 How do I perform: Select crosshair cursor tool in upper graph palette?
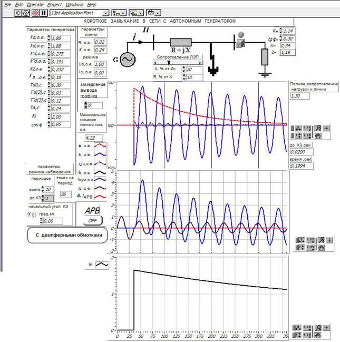pos(326,128)
